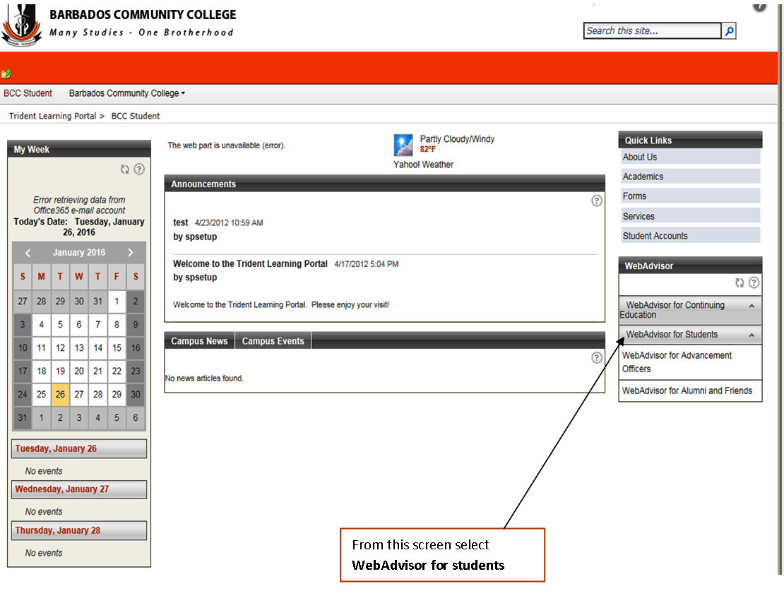This screenshot has height=591, width=784.
Task: Refresh the My Week panel
Action: [x=125, y=169]
